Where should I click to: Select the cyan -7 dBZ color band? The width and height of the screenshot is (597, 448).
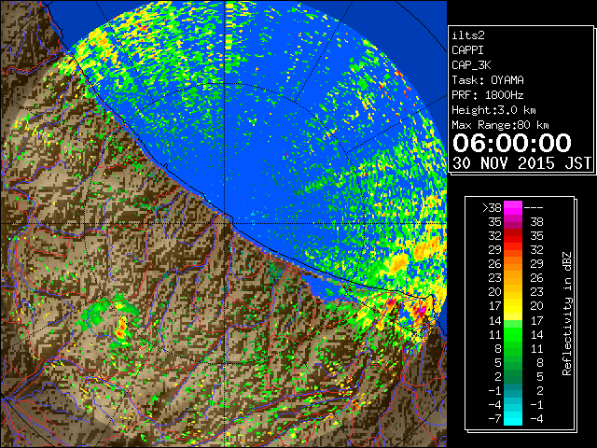click(513, 419)
